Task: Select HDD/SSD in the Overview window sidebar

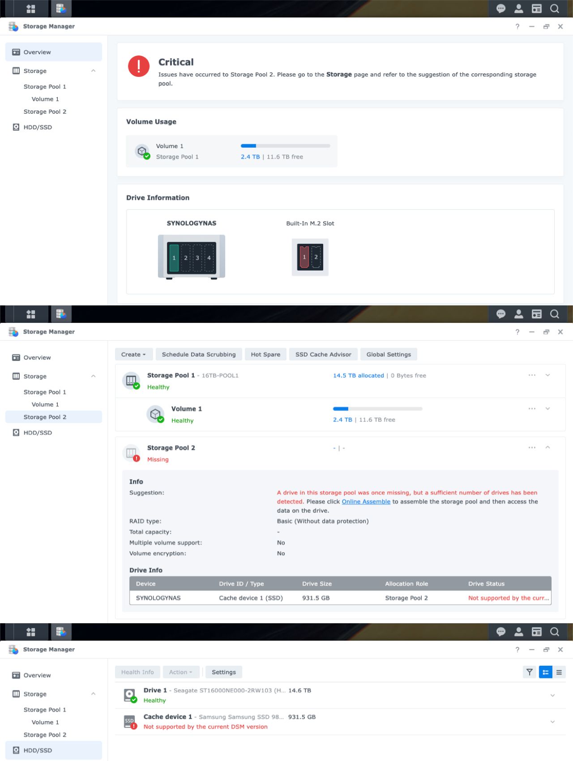Action: [54, 127]
